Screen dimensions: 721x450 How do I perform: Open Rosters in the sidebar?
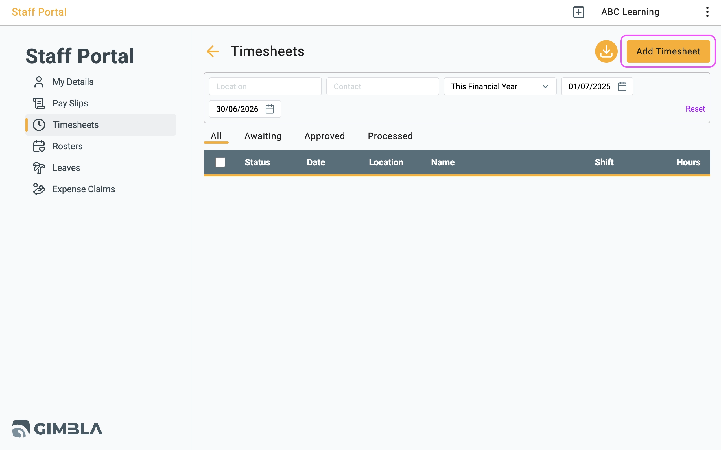coord(101,146)
